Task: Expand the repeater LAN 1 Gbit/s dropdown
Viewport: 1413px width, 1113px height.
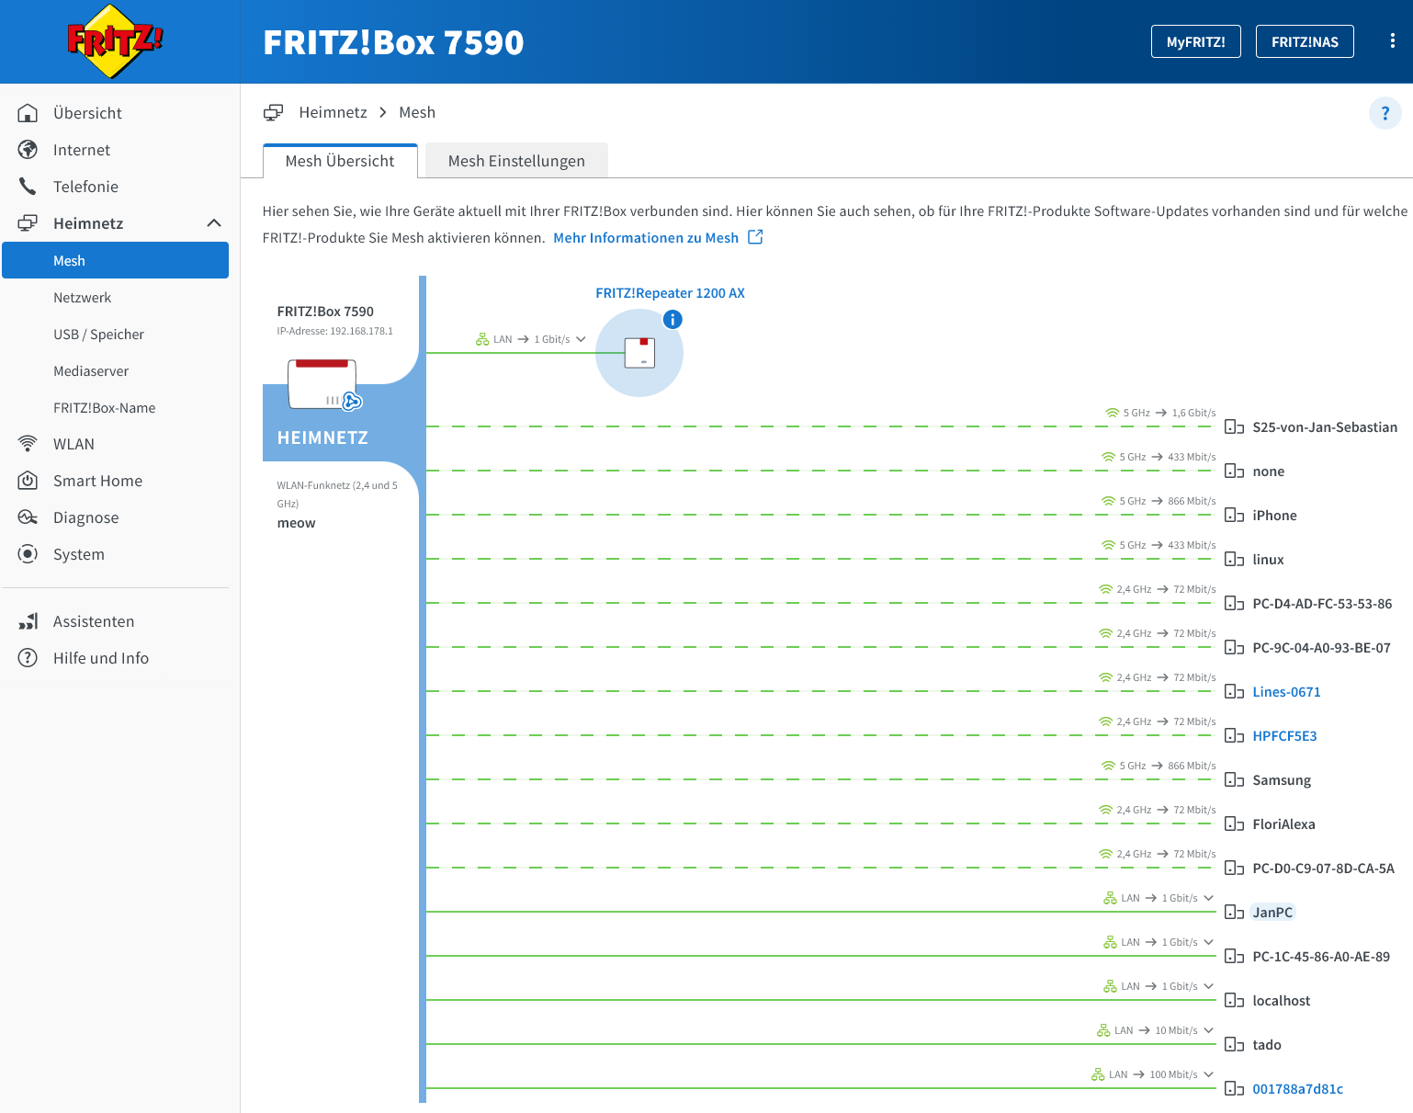Action: tap(581, 339)
